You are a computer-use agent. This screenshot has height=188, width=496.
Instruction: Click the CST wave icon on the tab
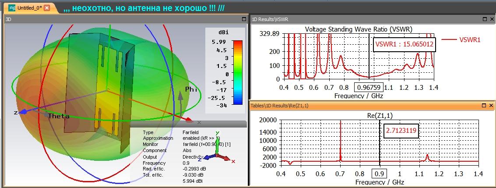12,8
